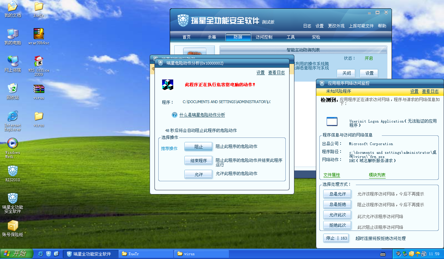
Task: Open the 我的文档 desktop icon
Action: (12, 9)
